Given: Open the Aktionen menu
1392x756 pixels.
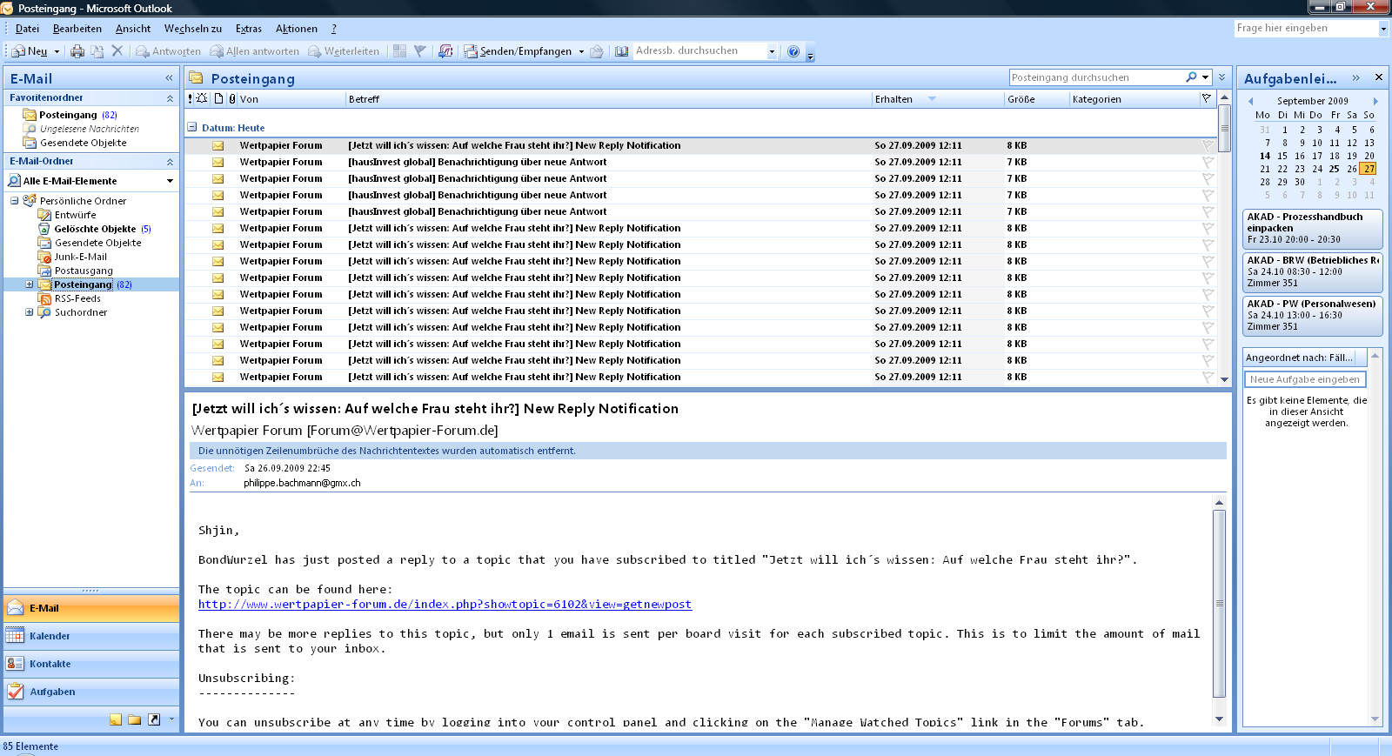Looking at the screenshot, I should tap(296, 29).
